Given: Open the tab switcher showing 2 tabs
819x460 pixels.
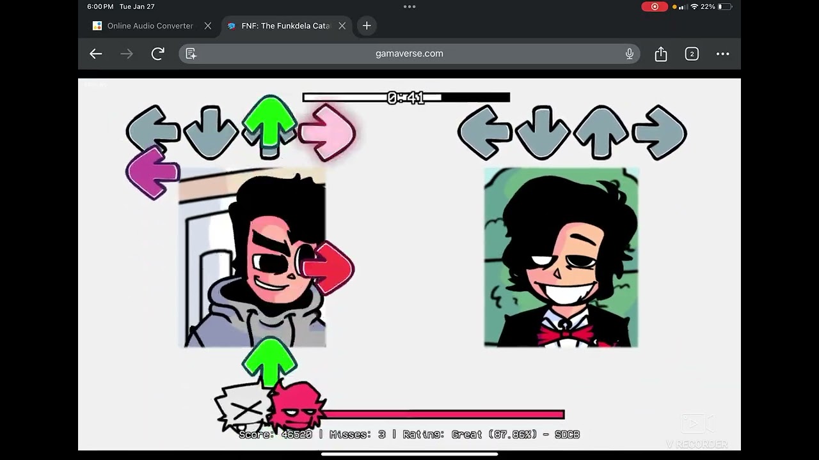Looking at the screenshot, I should (692, 54).
